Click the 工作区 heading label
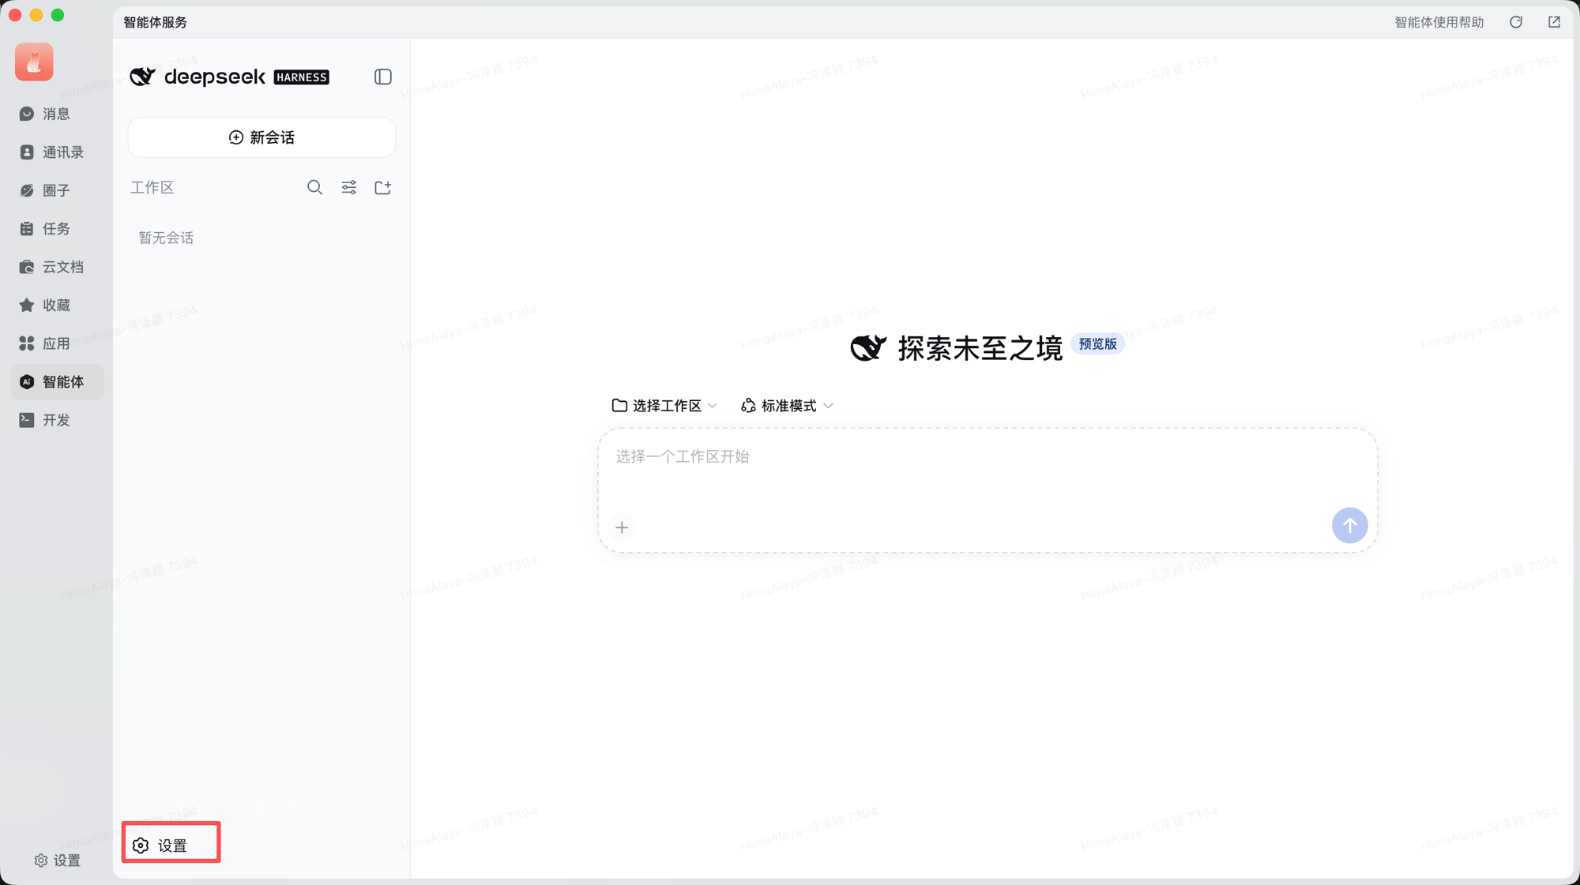This screenshot has width=1580, height=885. pyautogui.click(x=152, y=187)
